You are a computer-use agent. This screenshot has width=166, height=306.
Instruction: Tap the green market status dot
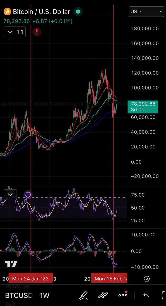click(78, 12)
